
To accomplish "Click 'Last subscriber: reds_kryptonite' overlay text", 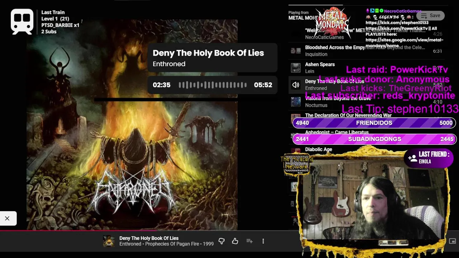I will click(380, 96).
